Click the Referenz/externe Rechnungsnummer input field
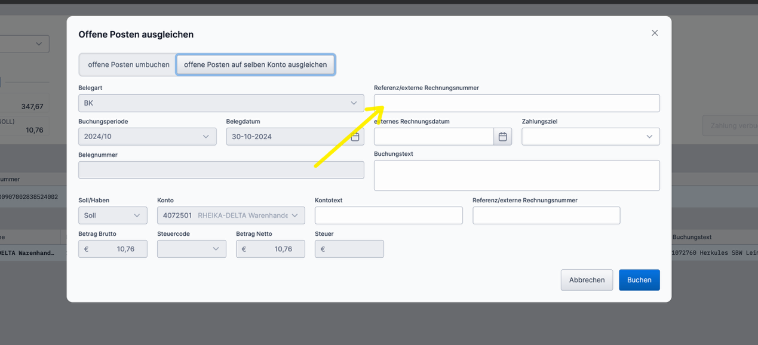 point(517,103)
